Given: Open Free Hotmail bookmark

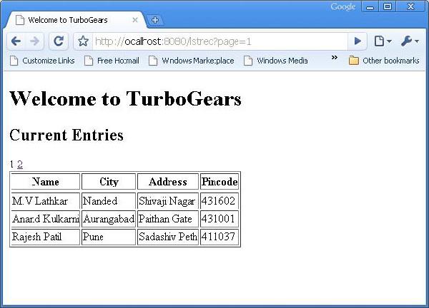Looking at the screenshot, I should [x=112, y=61].
